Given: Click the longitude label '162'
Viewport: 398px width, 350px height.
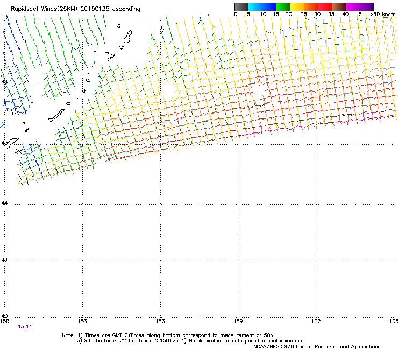Looking at the screenshot, I should click(x=316, y=321).
